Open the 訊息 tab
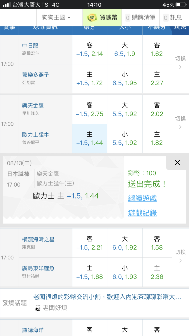This screenshot has height=336, width=189. click(x=173, y=17)
